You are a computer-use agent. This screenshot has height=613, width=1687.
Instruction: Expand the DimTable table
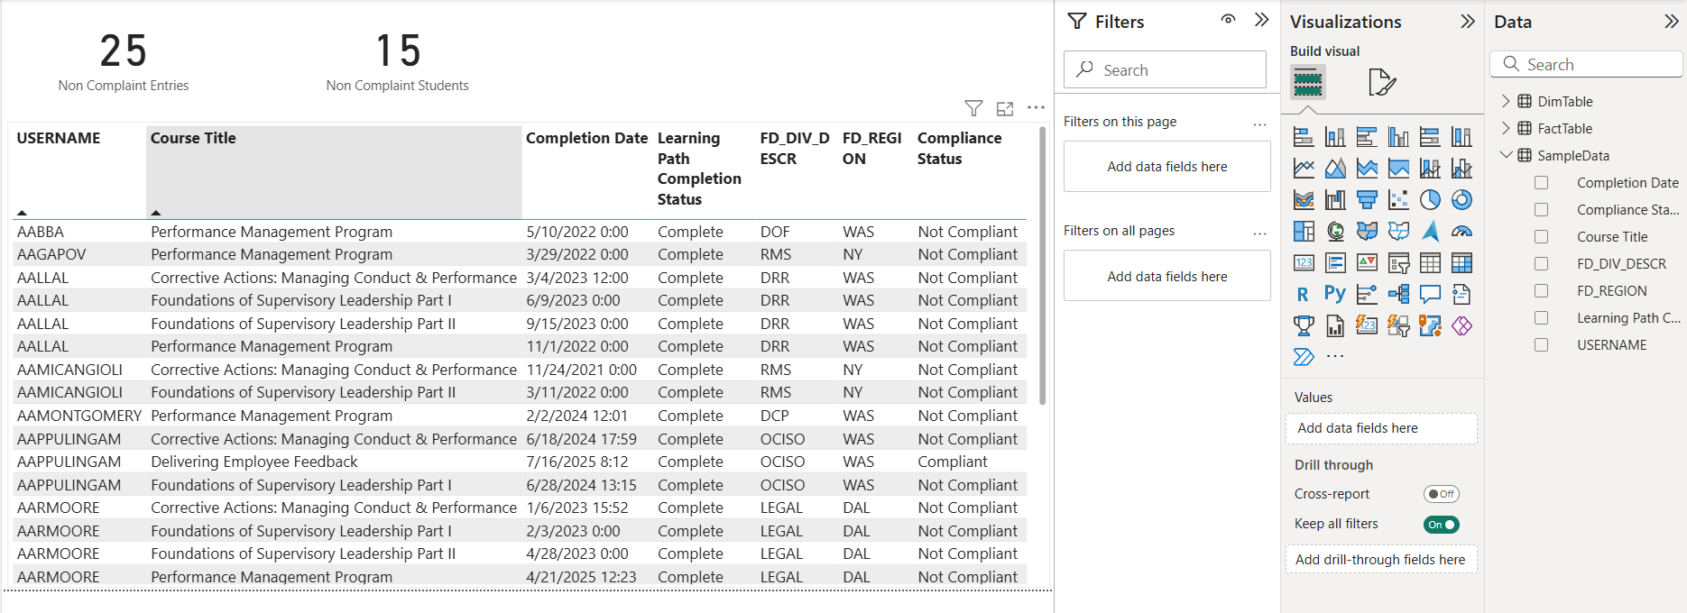(1506, 102)
